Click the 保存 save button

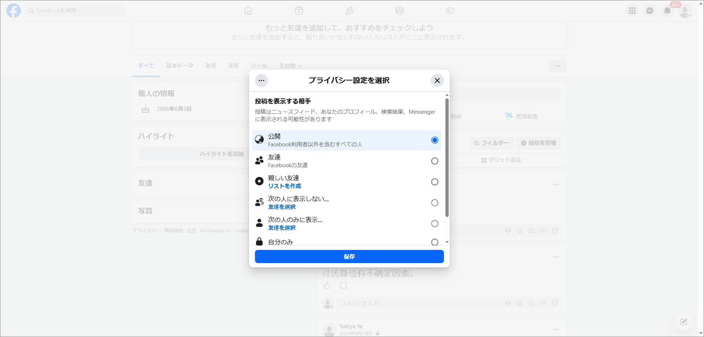(x=349, y=257)
